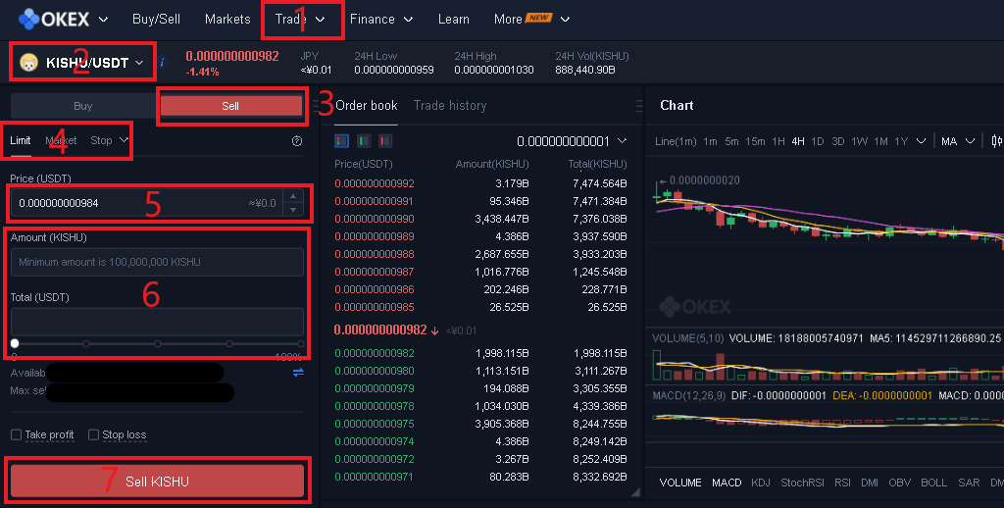This screenshot has width=1004, height=508.
Task: Select the KDJ indicator tab
Action: (761, 483)
